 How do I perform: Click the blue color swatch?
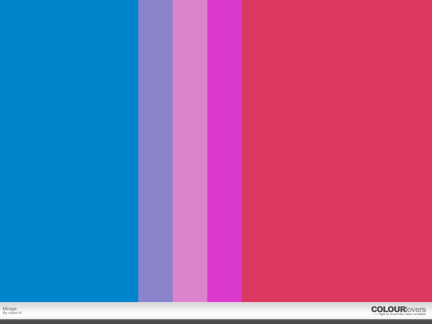point(69,151)
